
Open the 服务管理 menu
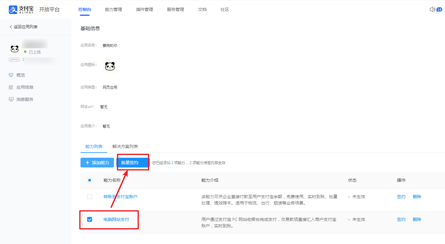click(176, 9)
